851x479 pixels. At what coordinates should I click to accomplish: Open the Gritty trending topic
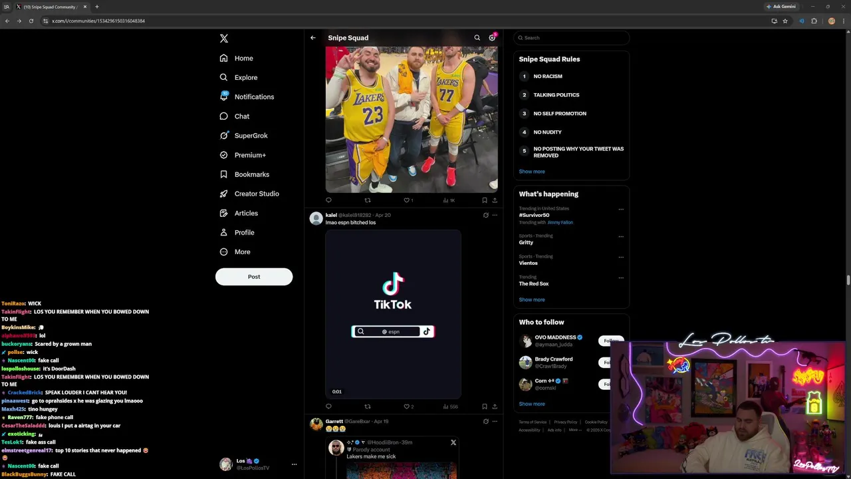(527, 243)
